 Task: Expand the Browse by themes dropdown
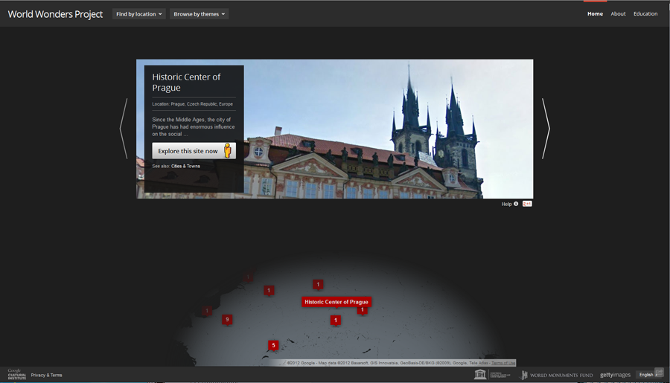tap(199, 14)
